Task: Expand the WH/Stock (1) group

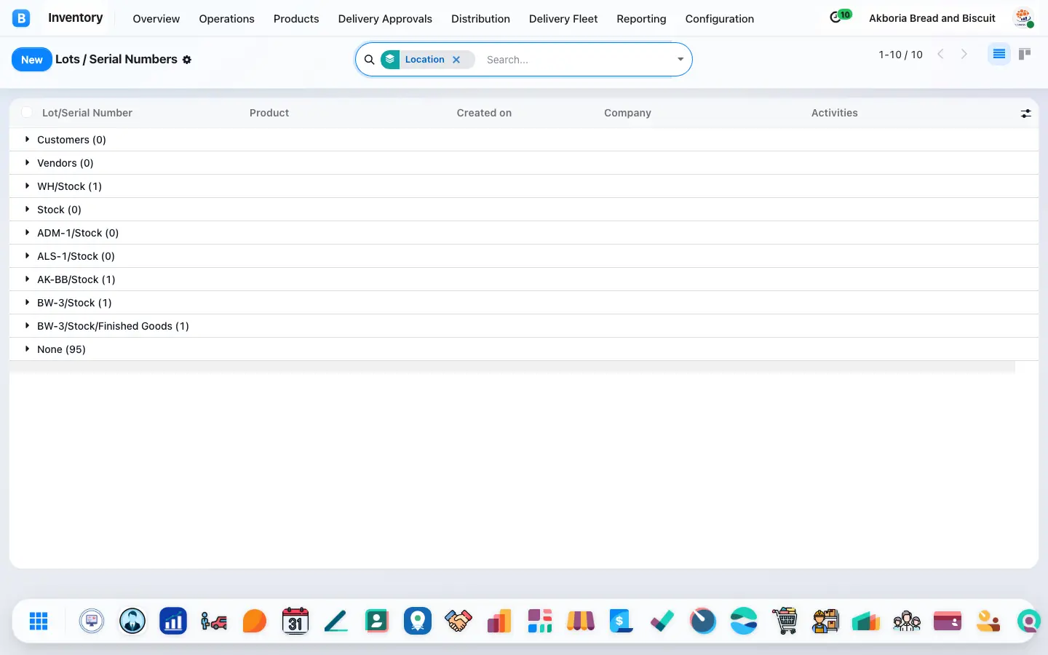Action: click(x=524, y=186)
